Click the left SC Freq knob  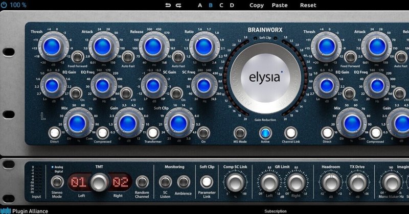click(203, 85)
